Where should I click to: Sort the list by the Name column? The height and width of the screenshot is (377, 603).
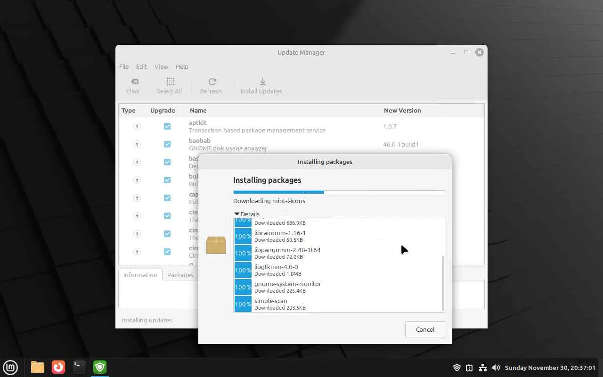tap(198, 110)
